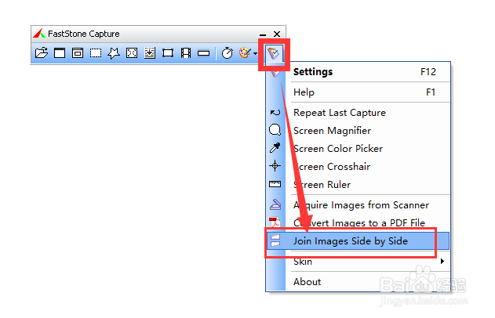Screen dimensions: 495x318
Task: Click the About menu entry
Action: 308,281
